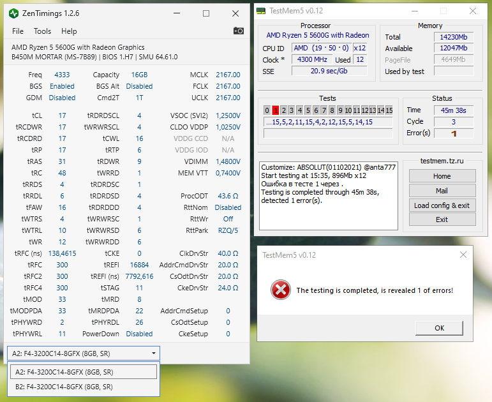This screenshot has height=402, width=492.
Task: Click the VDIMM value 1,4800V
Action: [228, 161]
